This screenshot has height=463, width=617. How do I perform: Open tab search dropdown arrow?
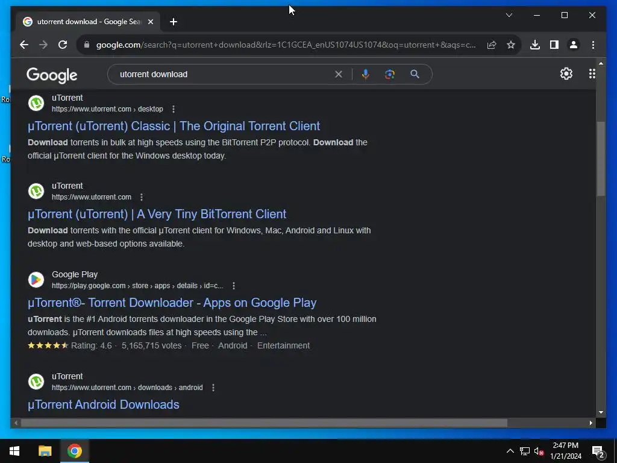coord(509,15)
